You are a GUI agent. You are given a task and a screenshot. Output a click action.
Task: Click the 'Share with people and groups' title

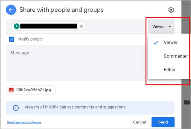pos(61,10)
